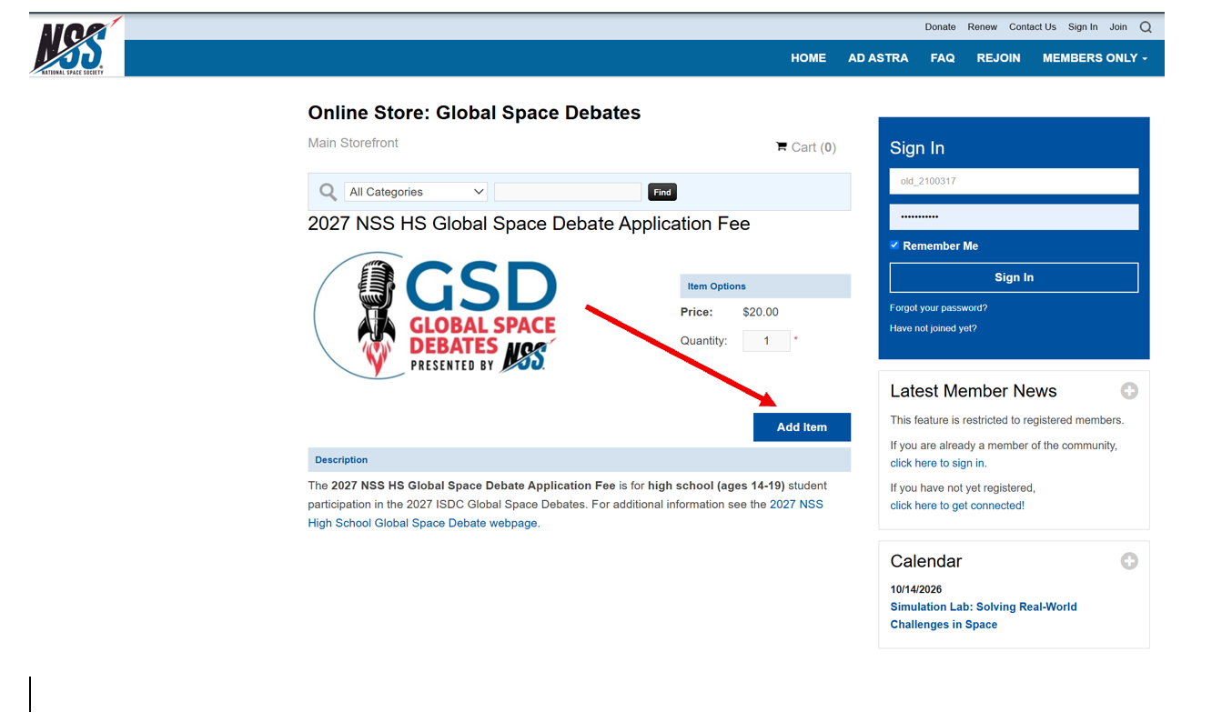Click the GSD Global Space Debates product image
Image resolution: width=1232 pixels, height=722 pixels.
point(436,316)
